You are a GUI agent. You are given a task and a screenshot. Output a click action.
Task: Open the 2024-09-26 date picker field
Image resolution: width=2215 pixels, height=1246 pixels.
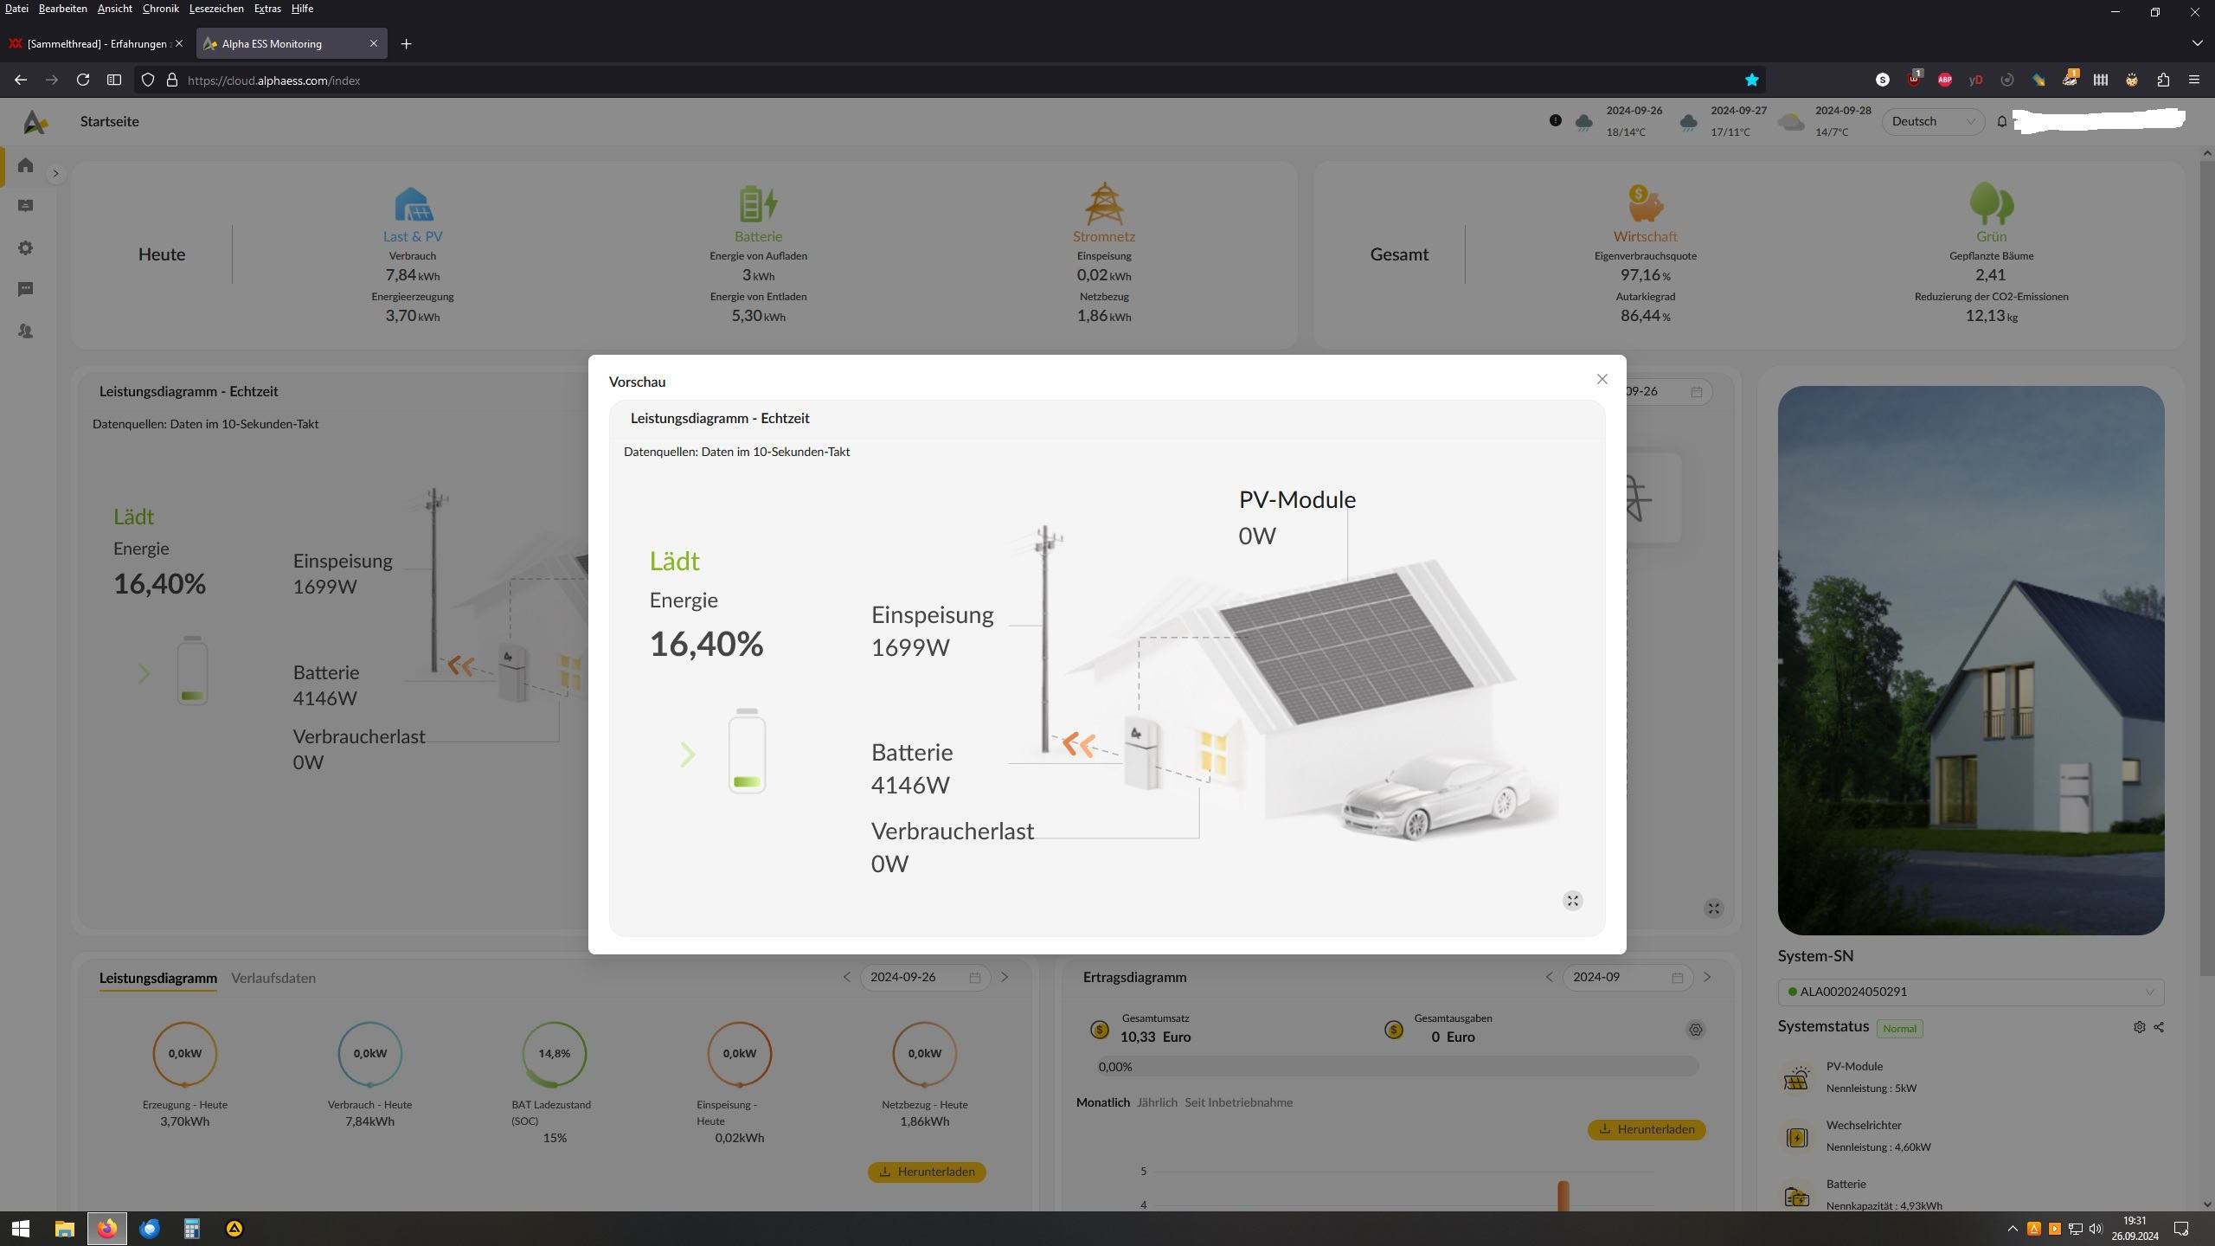925,977
